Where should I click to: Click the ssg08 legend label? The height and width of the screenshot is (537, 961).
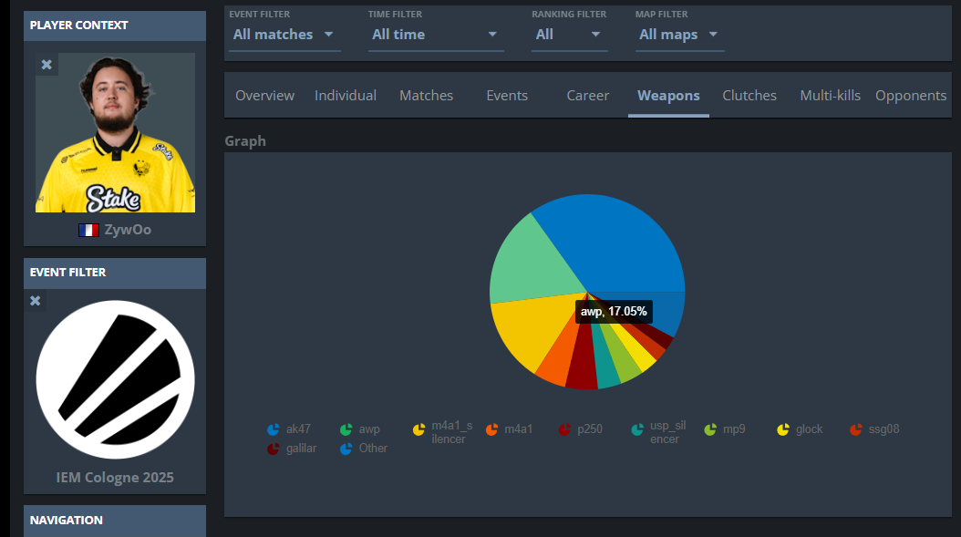point(883,429)
